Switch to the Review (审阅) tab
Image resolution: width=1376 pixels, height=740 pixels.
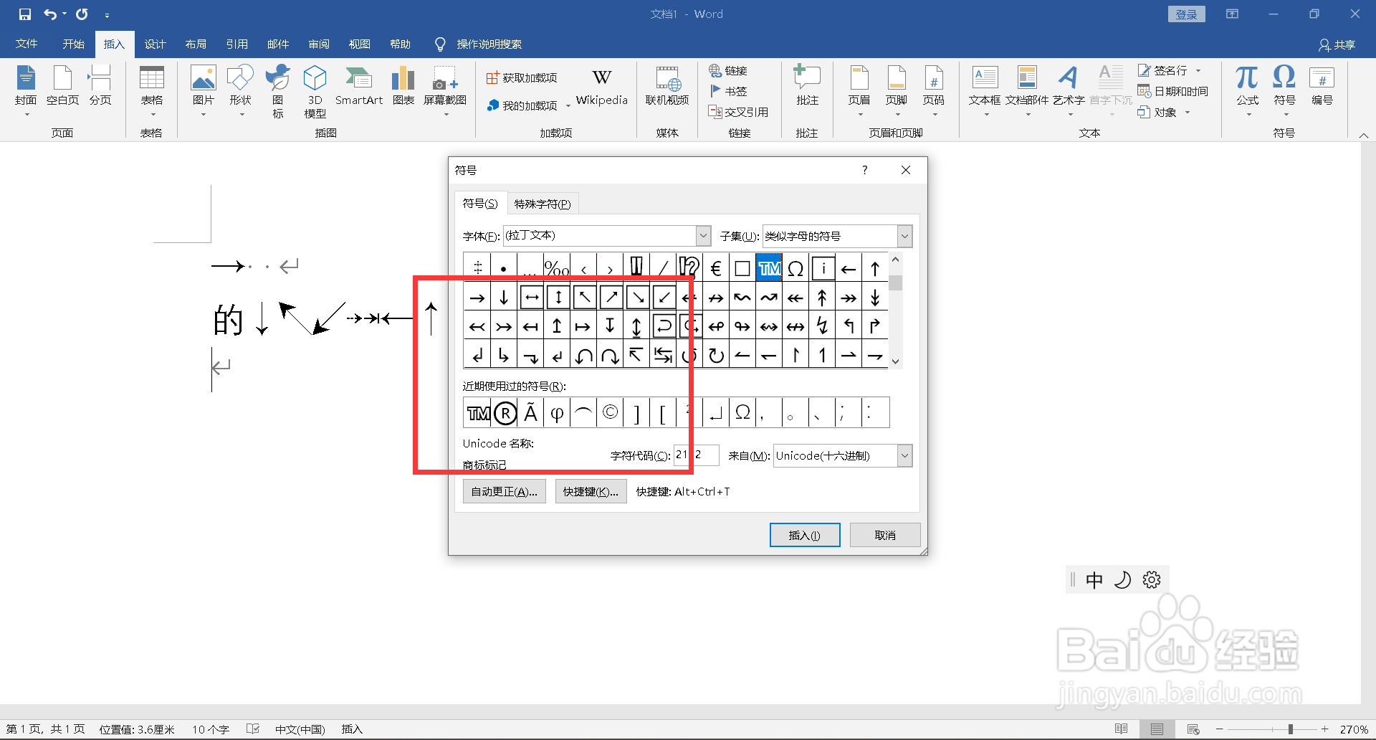click(319, 44)
